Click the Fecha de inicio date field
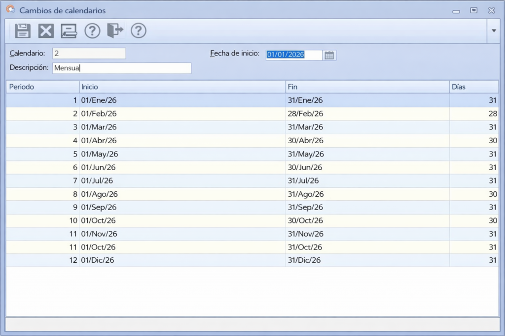The height and width of the screenshot is (336, 505). coord(294,55)
